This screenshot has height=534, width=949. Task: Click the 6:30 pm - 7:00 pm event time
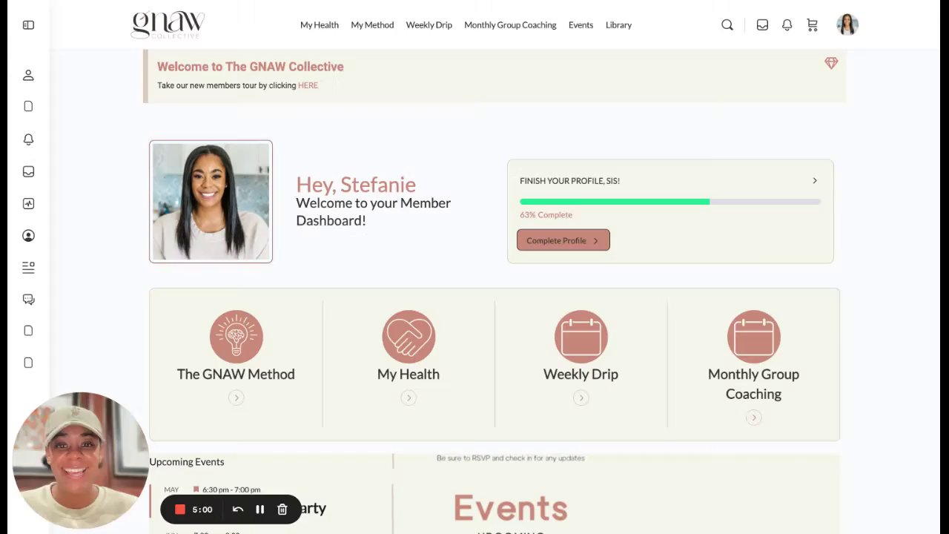click(x=231, y=490)
